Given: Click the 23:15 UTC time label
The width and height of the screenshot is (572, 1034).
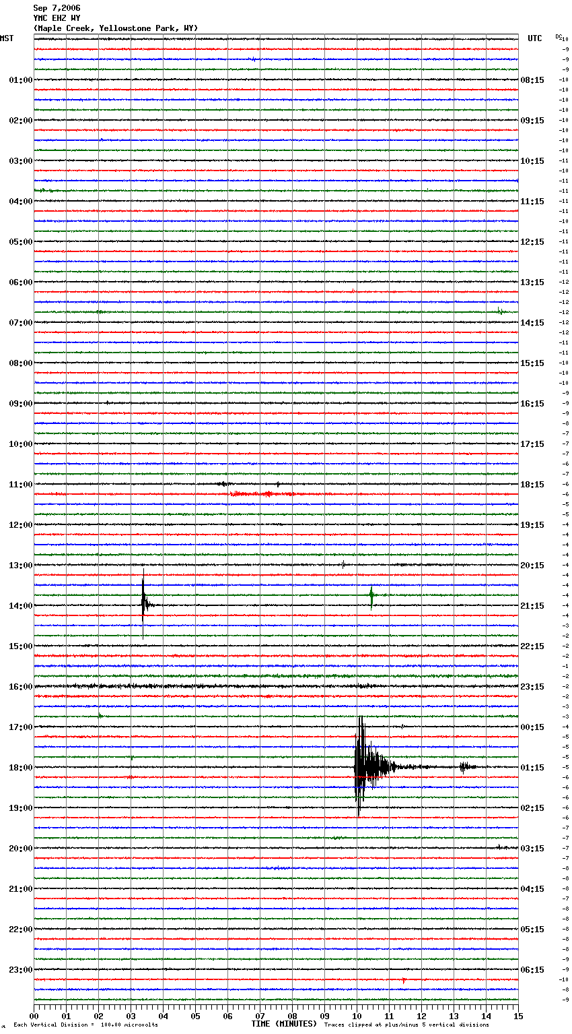Looking at the screenshot, I should pos(532,687).
